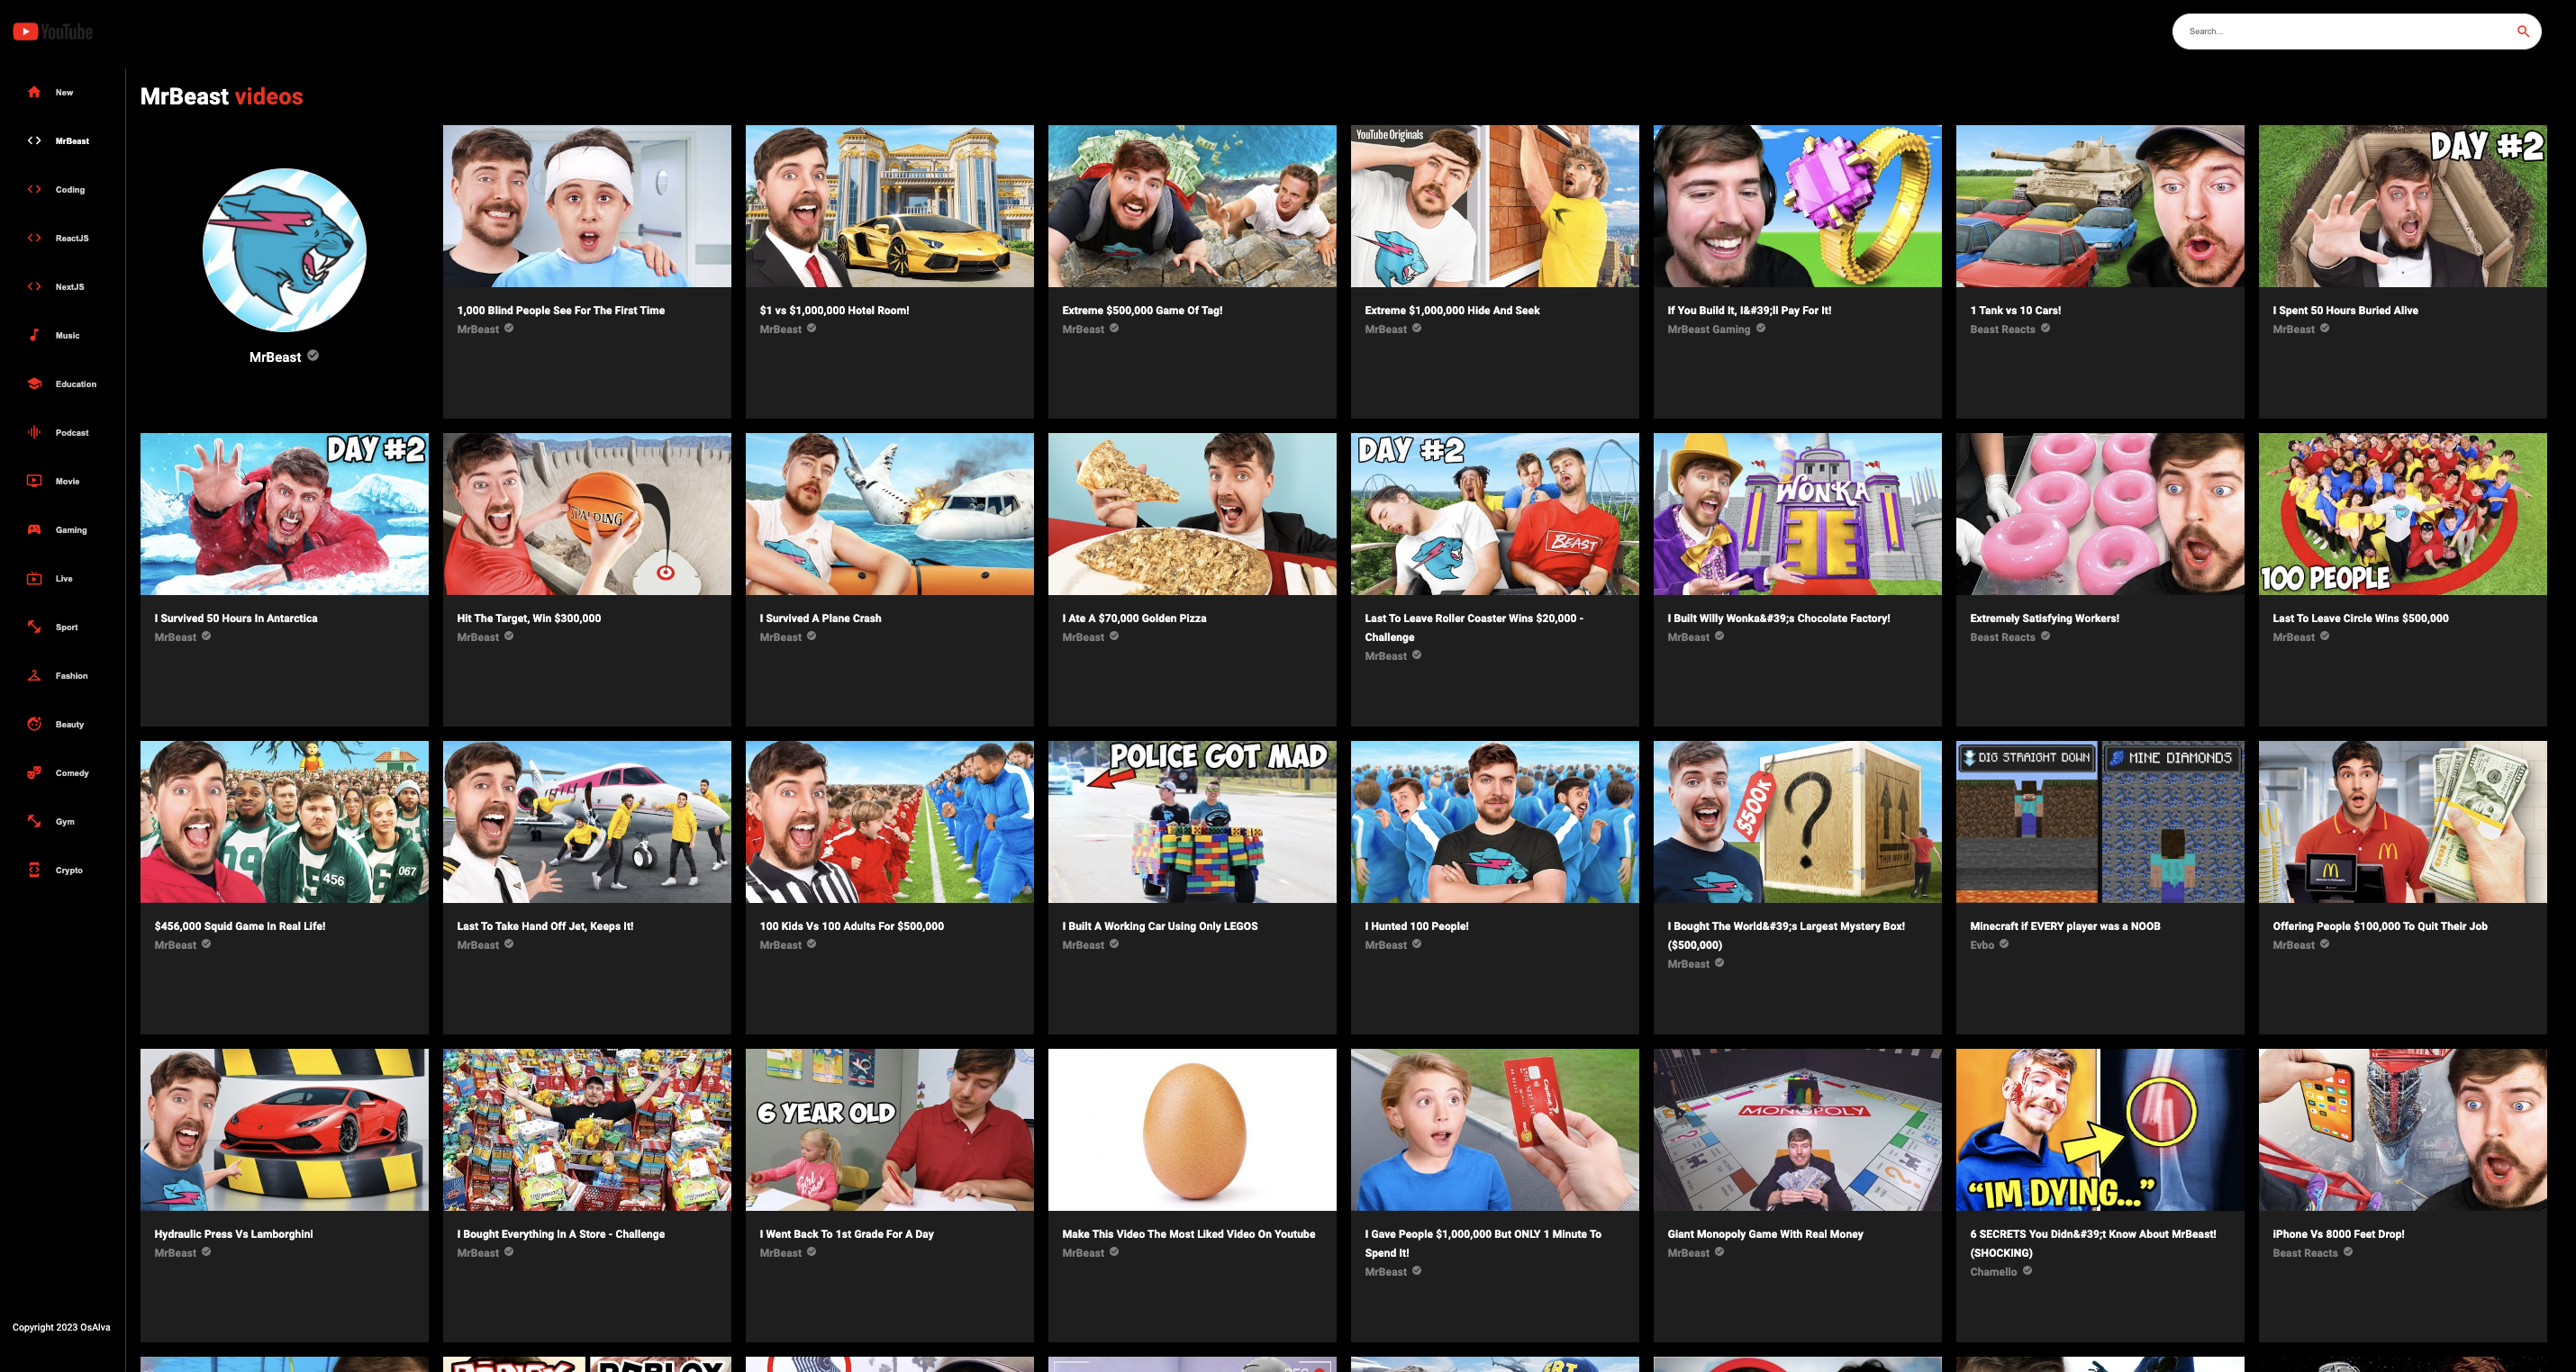Open 'I Survived A Plane Crash' title
This screenshot has height=1372, width=2576.
[x=820, y=618]
